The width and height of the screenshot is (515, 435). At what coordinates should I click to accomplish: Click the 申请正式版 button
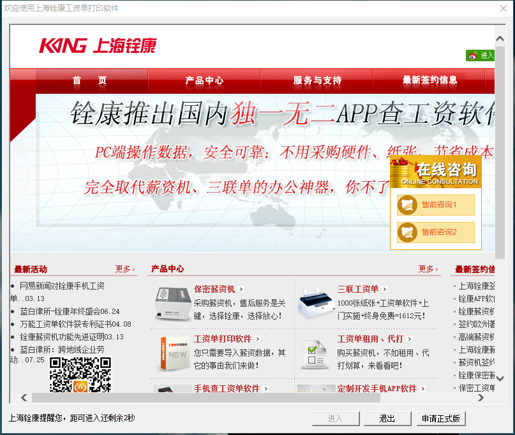[x=441, y=418]
